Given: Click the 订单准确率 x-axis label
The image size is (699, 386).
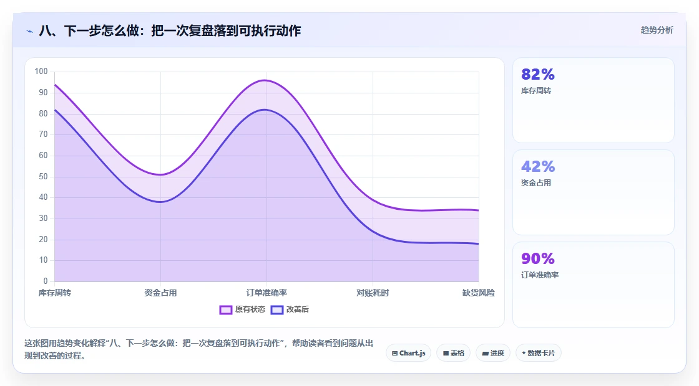Looking at the screenshot, I should [x=266, y=293].
